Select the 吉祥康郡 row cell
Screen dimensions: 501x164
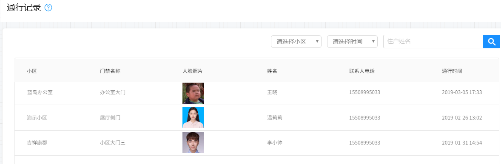pos(37,143)
